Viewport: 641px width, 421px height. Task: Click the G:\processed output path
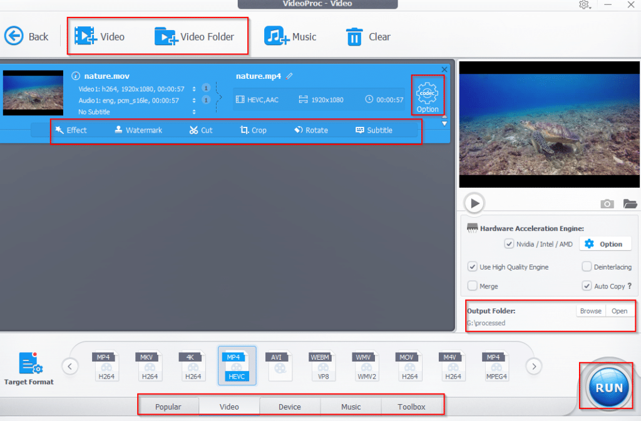(x=486, y=323)
